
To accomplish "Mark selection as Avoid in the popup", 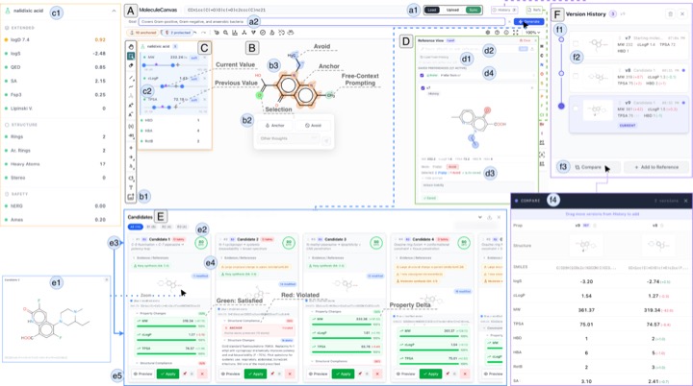I will tap(313, 125).
